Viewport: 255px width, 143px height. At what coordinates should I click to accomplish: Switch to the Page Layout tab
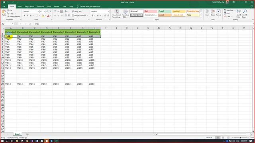[x=29, y=6]
